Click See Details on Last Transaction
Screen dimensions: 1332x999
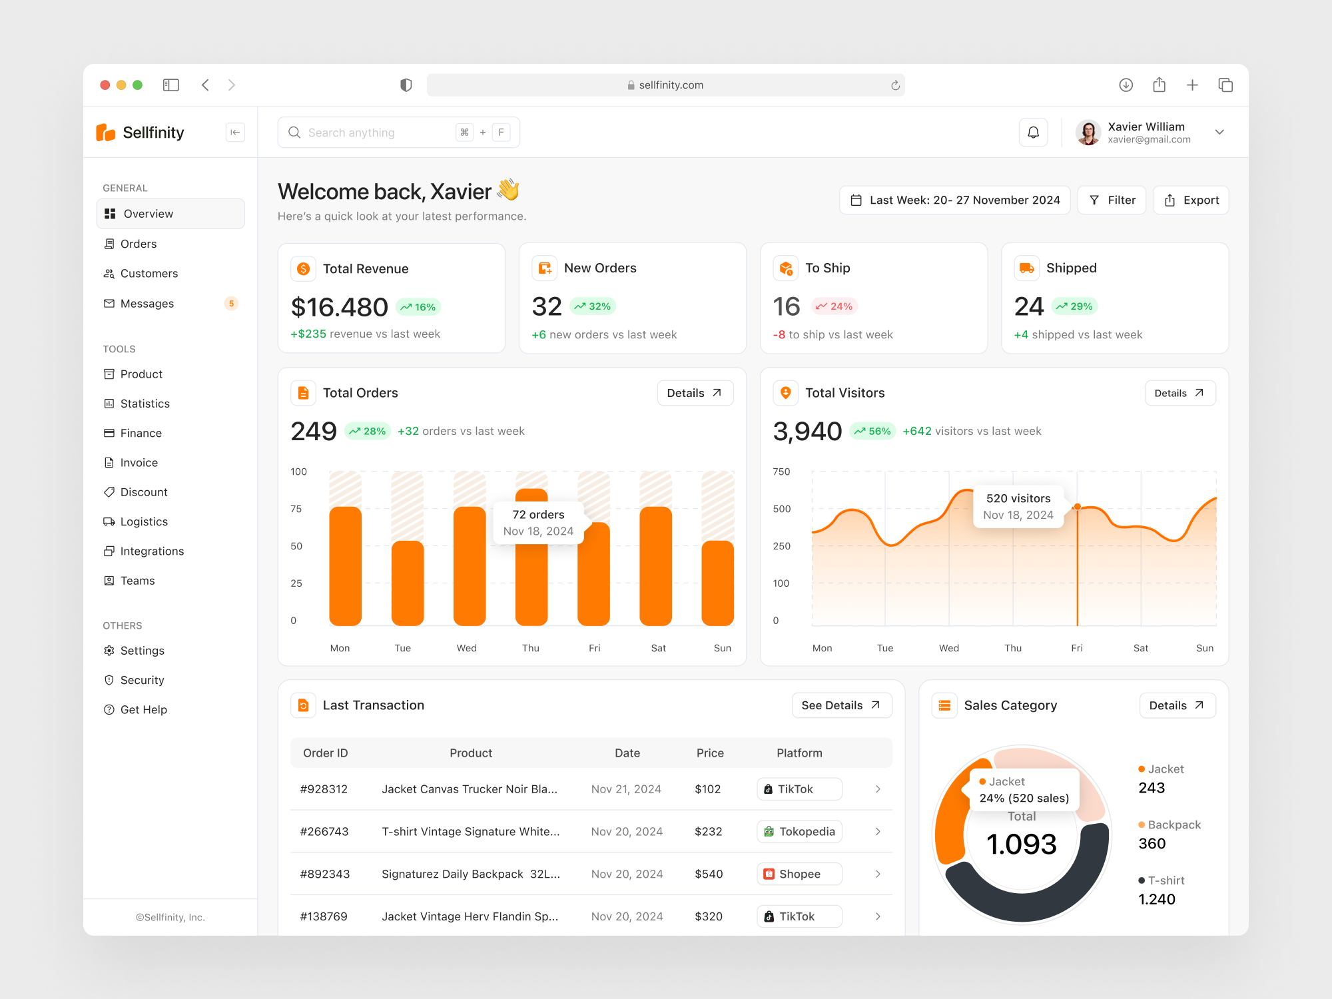841,705
